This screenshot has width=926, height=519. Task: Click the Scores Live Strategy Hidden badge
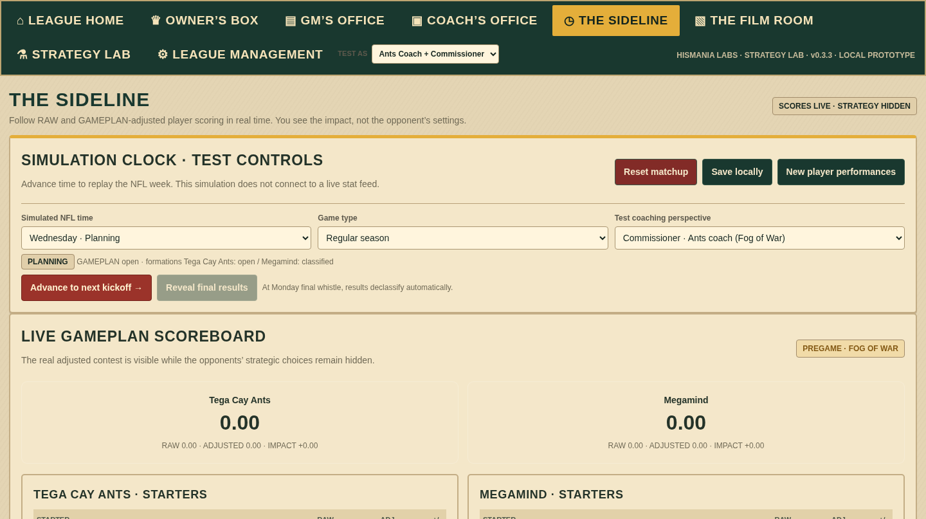click(844, 106)
